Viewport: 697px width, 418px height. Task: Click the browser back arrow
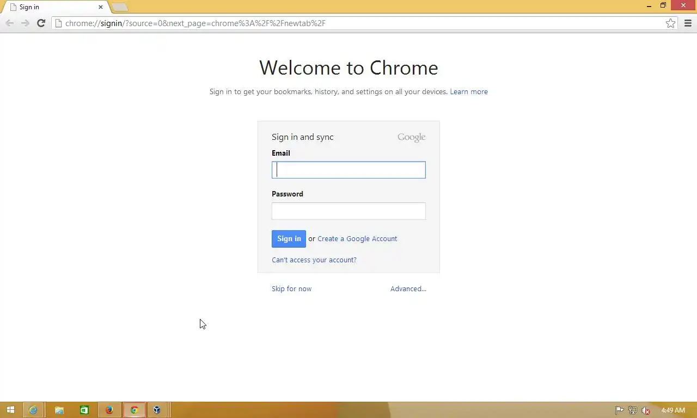point(10,23)
